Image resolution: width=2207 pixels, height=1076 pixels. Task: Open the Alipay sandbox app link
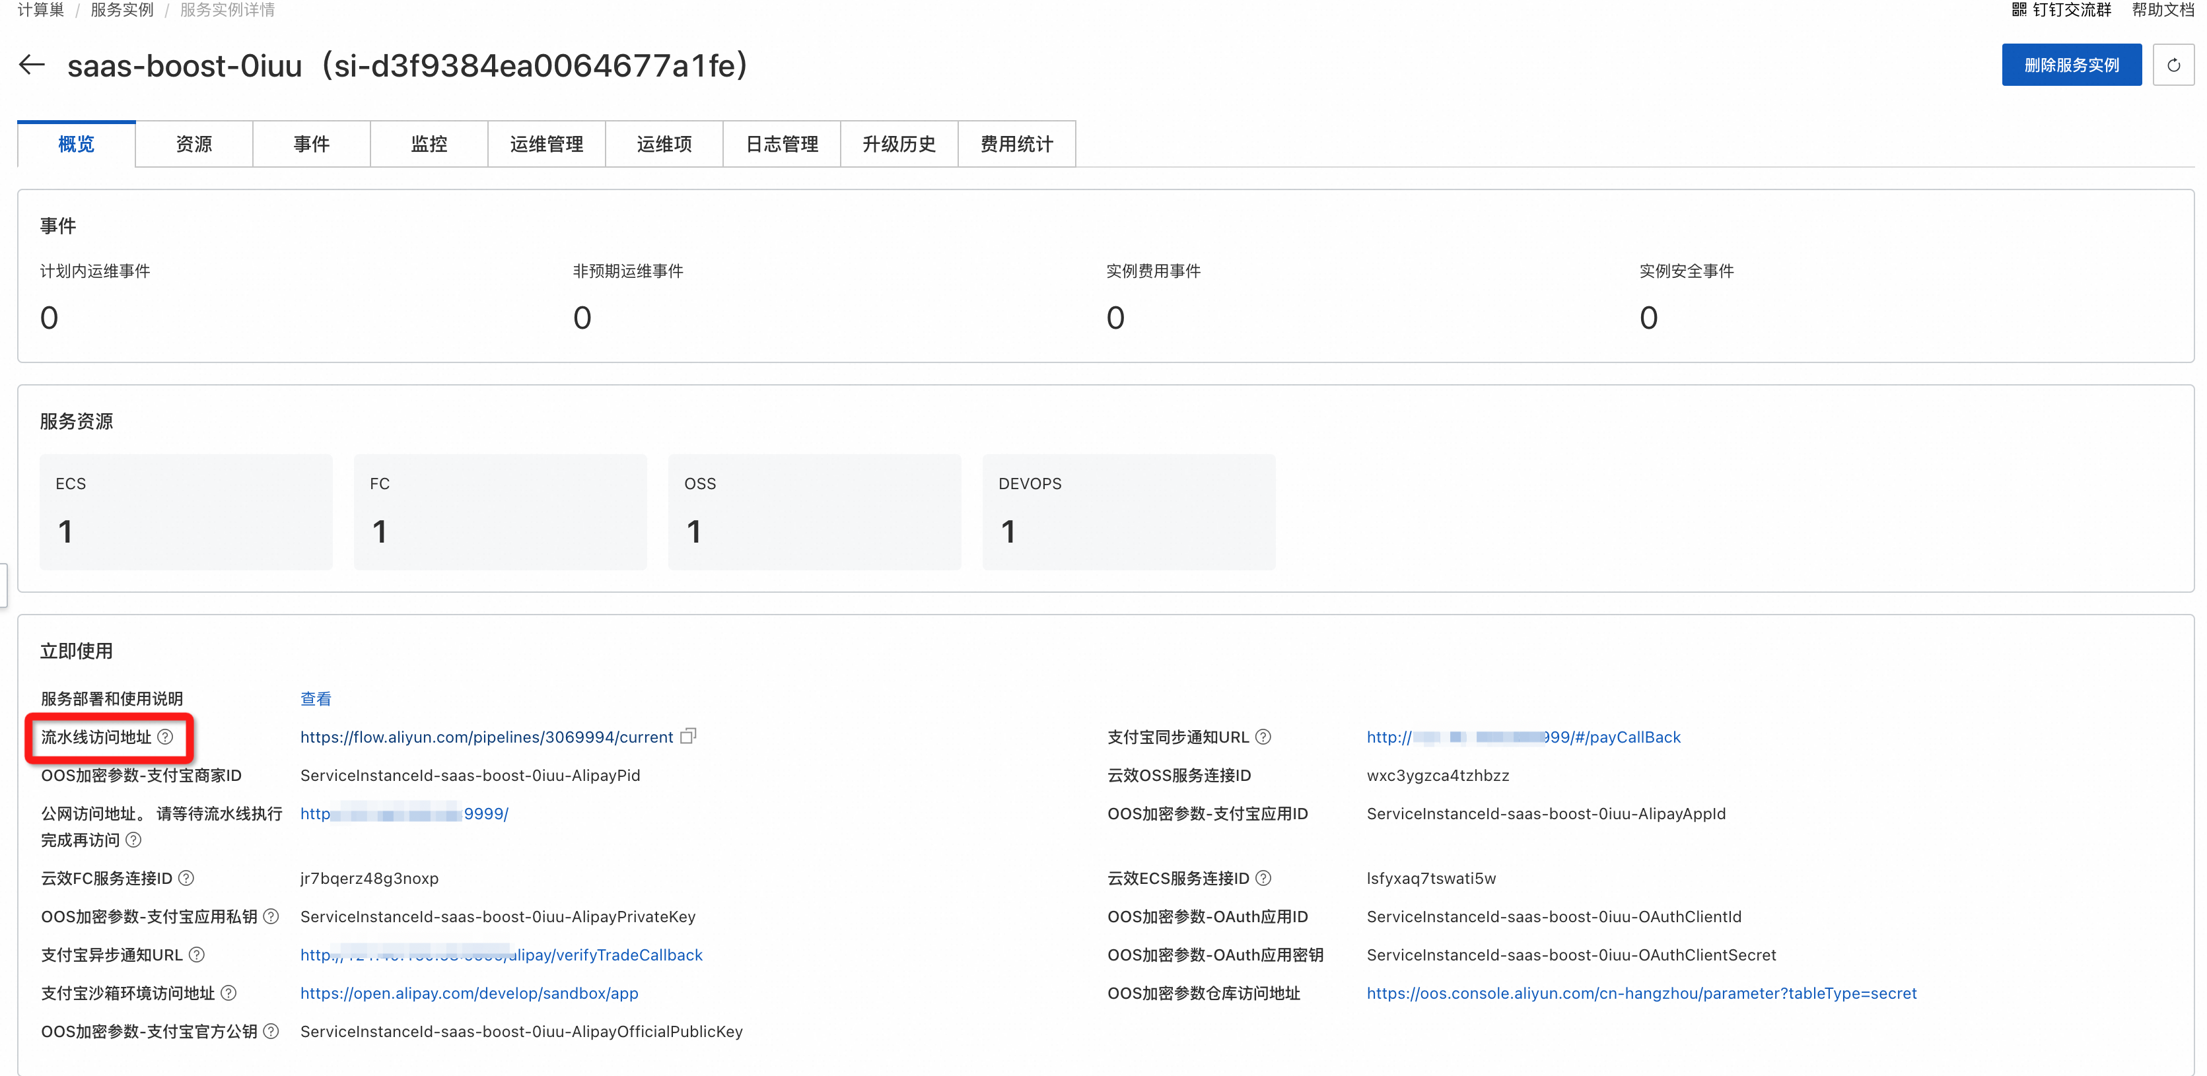(x=469, y=993)
